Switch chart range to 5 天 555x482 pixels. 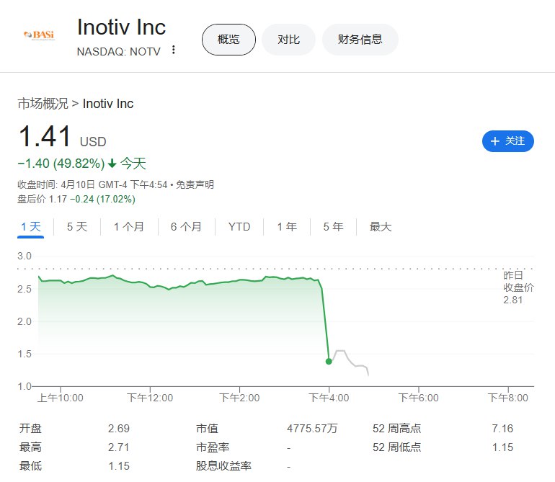77,227
